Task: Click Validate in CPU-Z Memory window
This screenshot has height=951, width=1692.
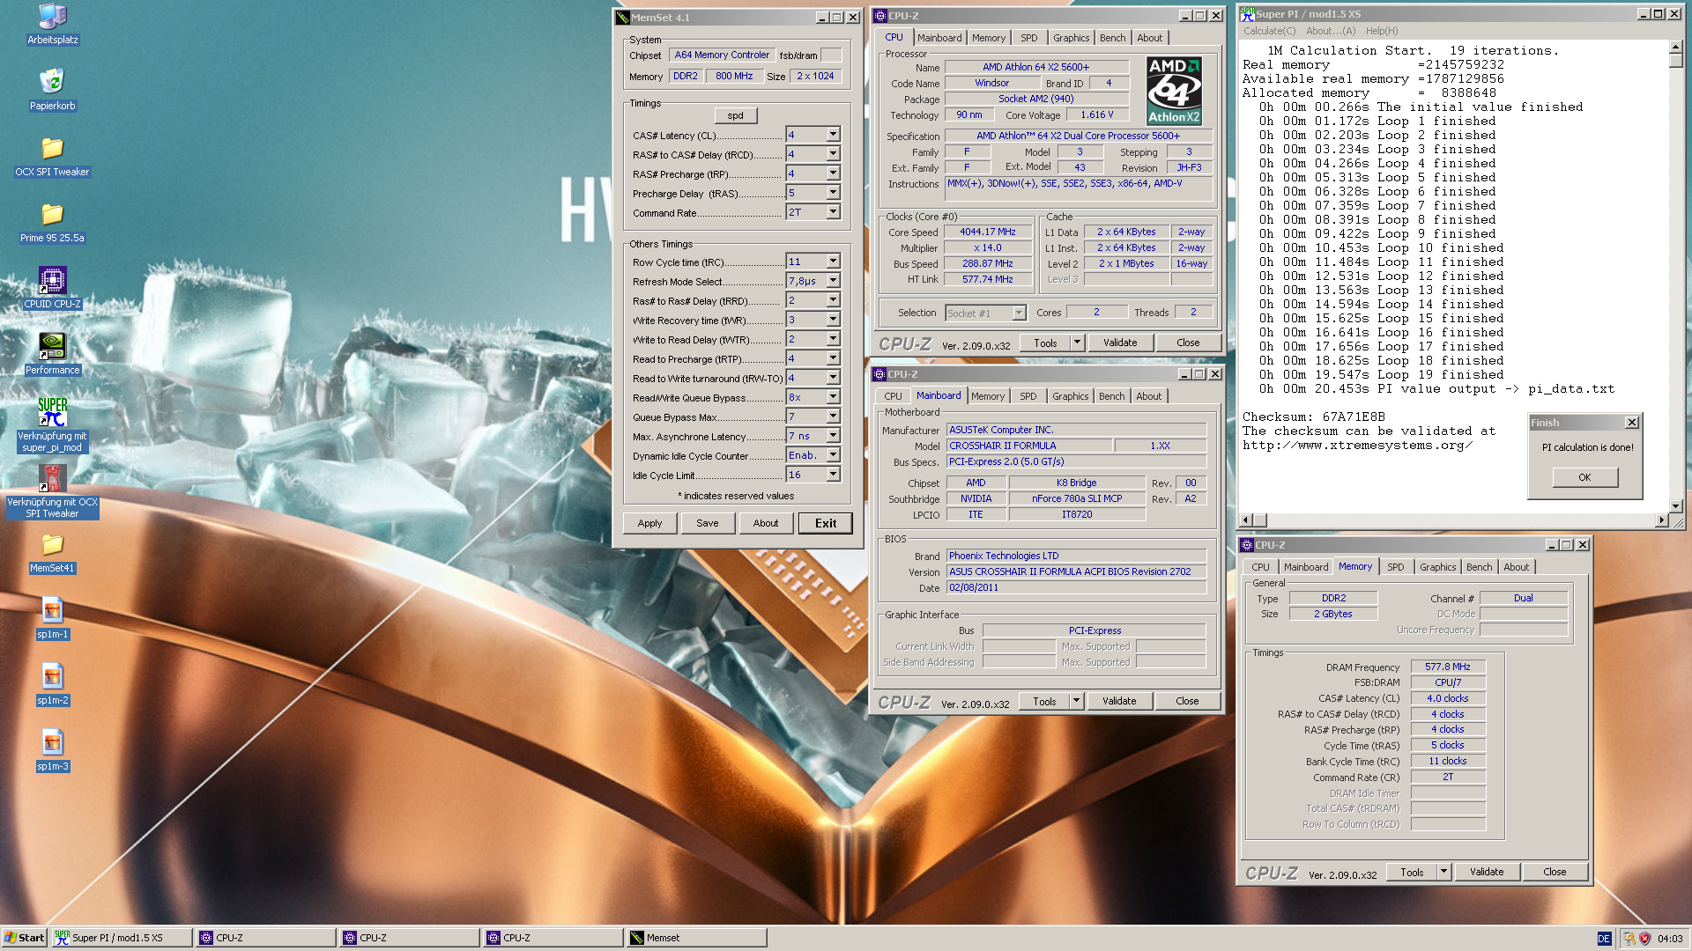Action: click(1487, 872)
